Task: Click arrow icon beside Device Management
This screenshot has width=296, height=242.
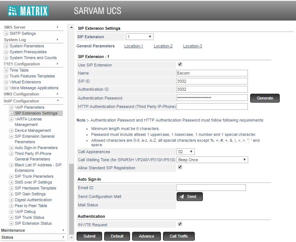Action: (x=11, y=131)
